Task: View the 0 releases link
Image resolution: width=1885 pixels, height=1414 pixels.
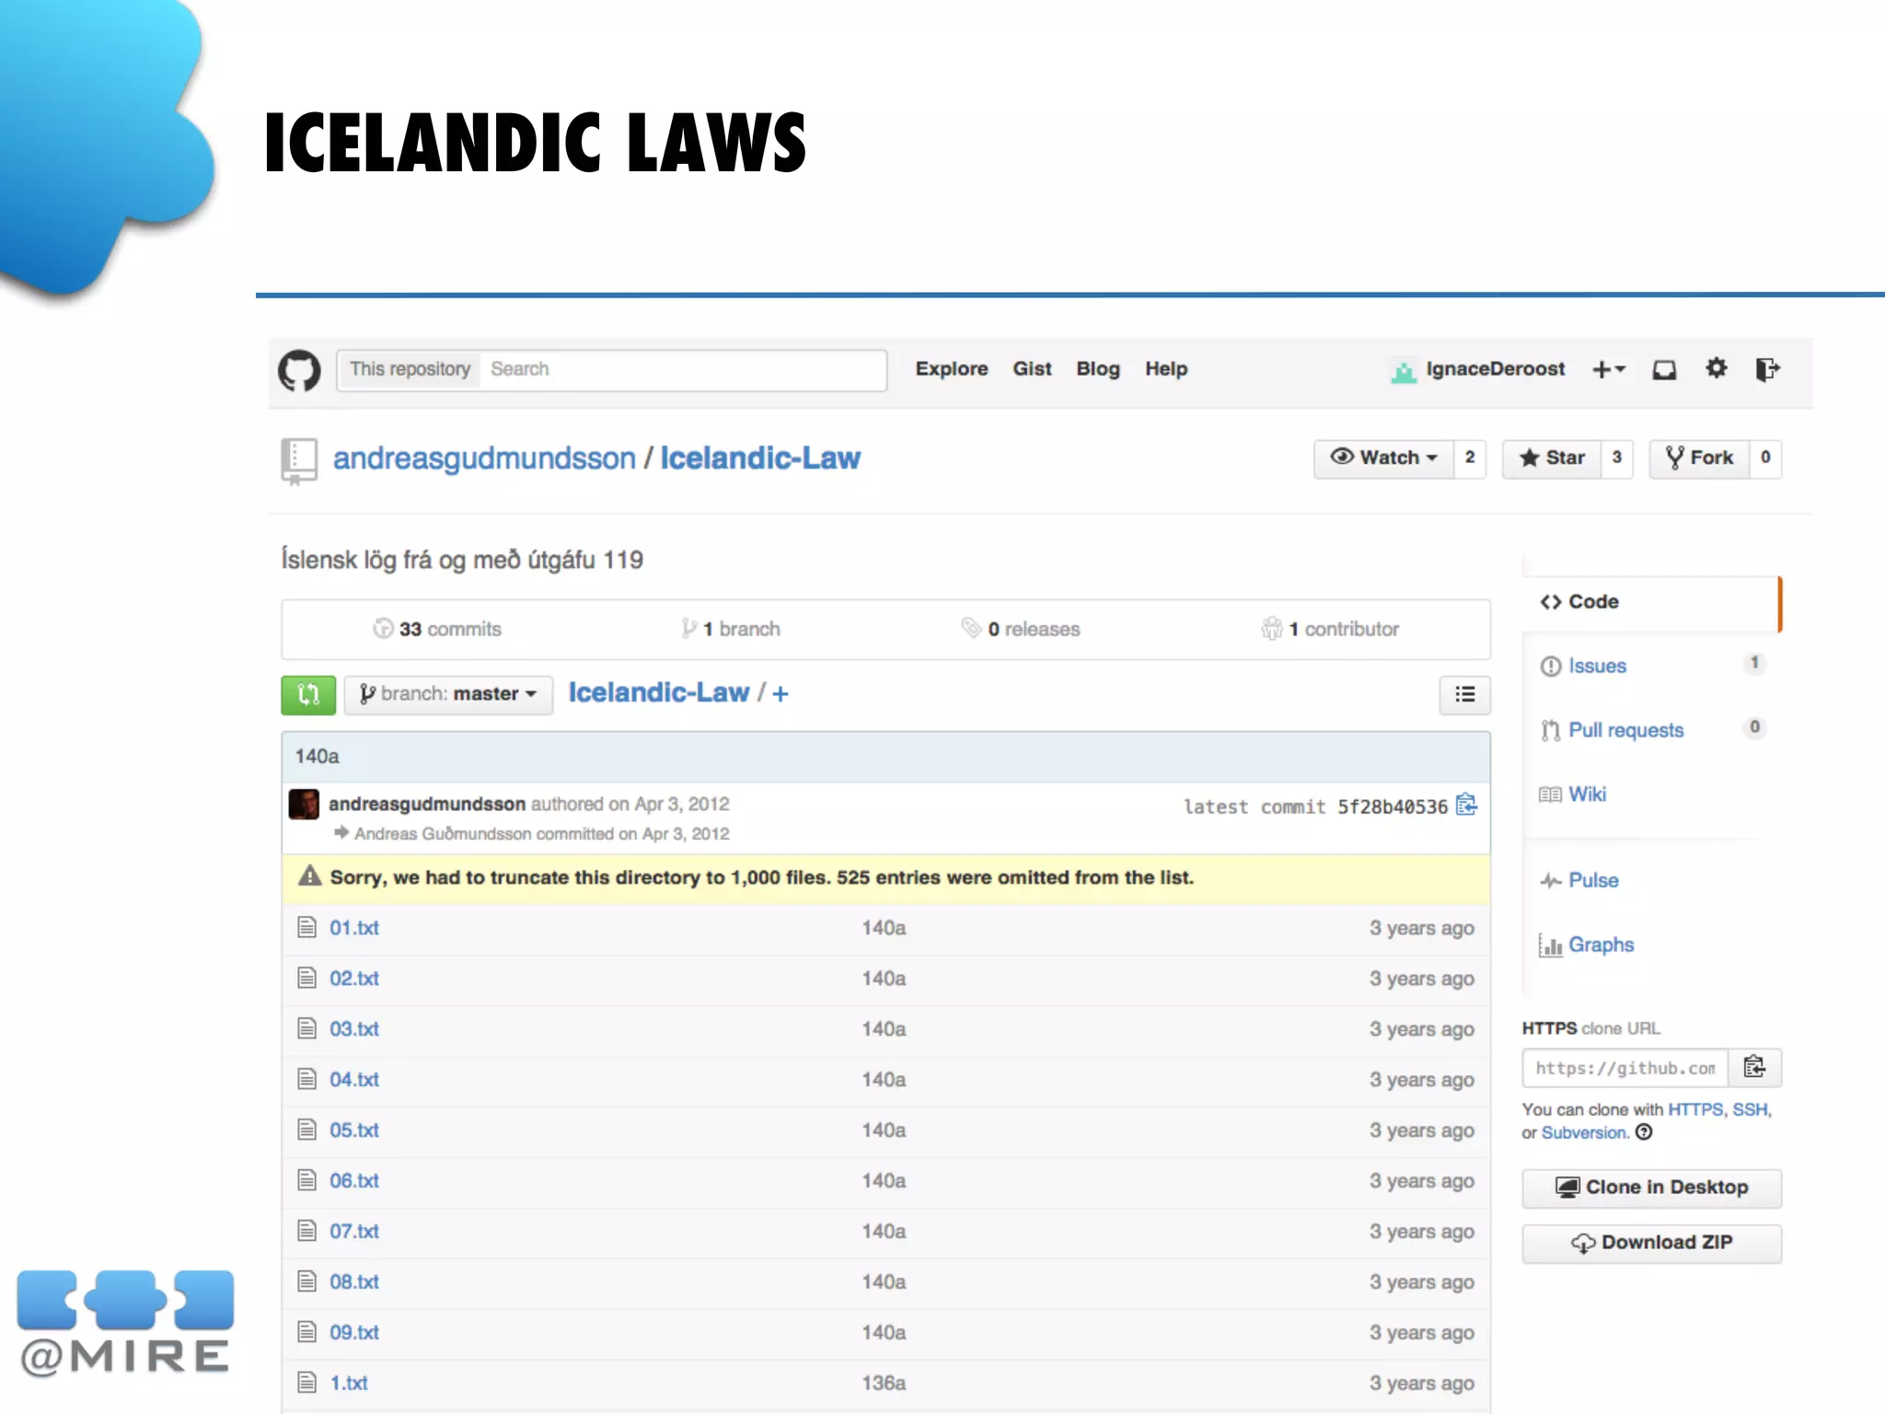Action: 1021,629
